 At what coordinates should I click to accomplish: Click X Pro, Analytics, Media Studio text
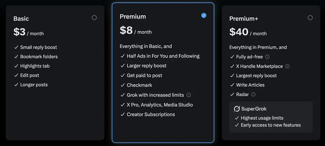pyautogui.click(x=160, y=105)
